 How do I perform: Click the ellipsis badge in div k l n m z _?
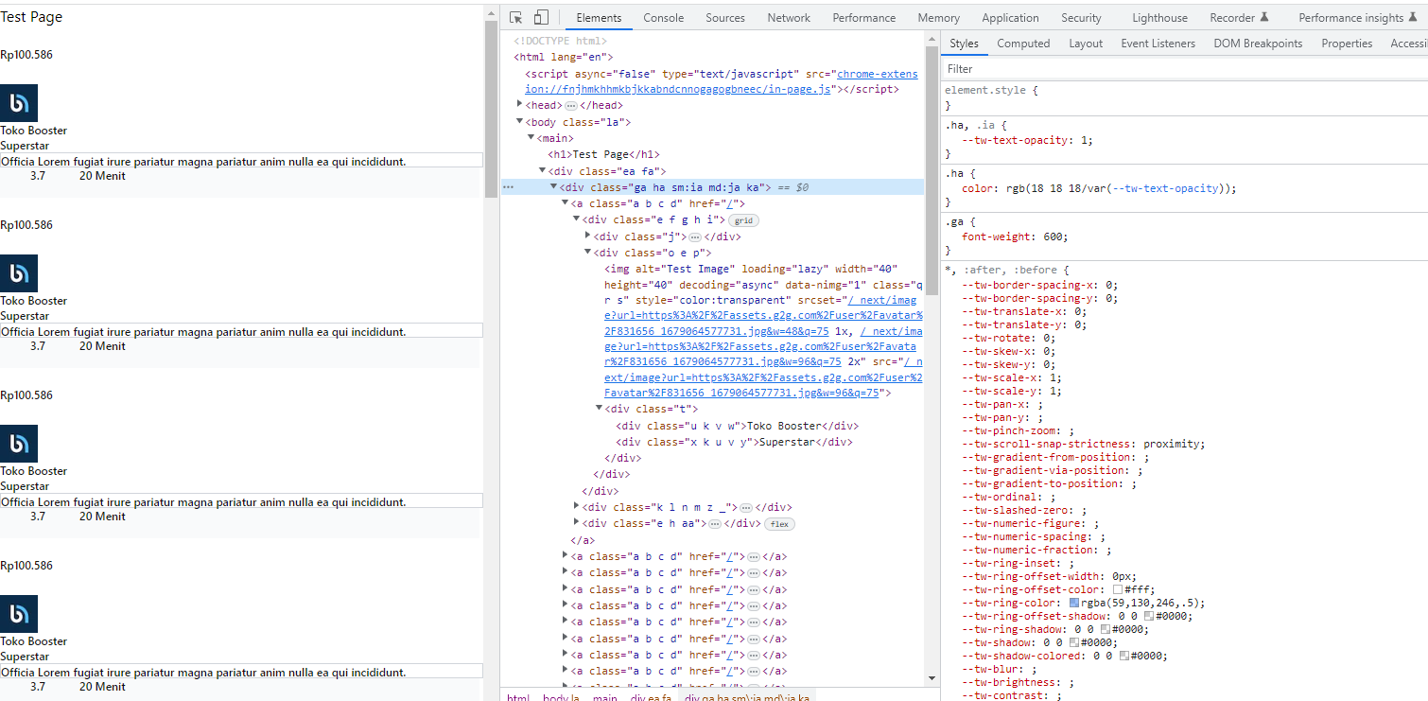[x=746, y=508]
